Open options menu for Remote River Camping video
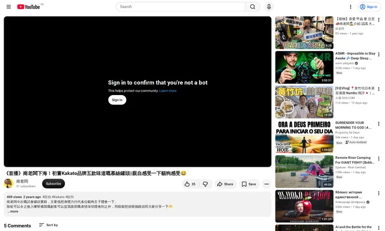 [378, 158]
